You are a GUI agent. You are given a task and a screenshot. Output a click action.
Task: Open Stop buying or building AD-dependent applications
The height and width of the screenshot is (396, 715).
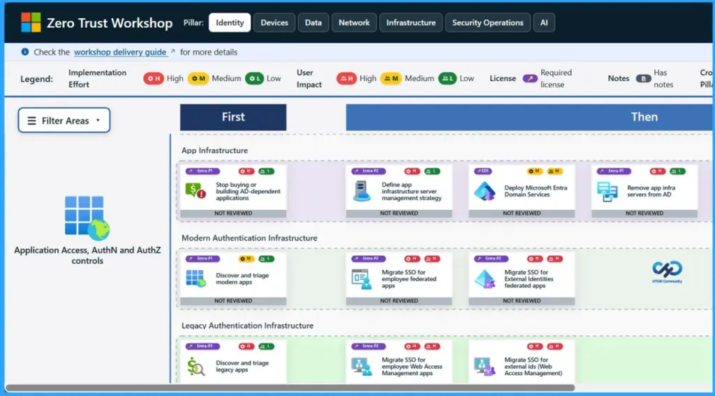coord(233,191)
